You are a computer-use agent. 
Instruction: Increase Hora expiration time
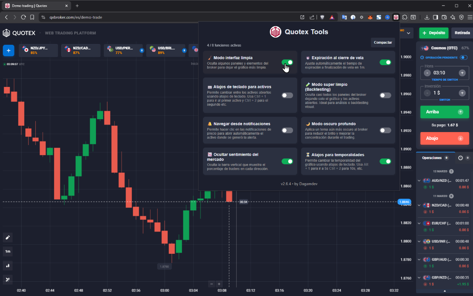(x=462, y=73)
